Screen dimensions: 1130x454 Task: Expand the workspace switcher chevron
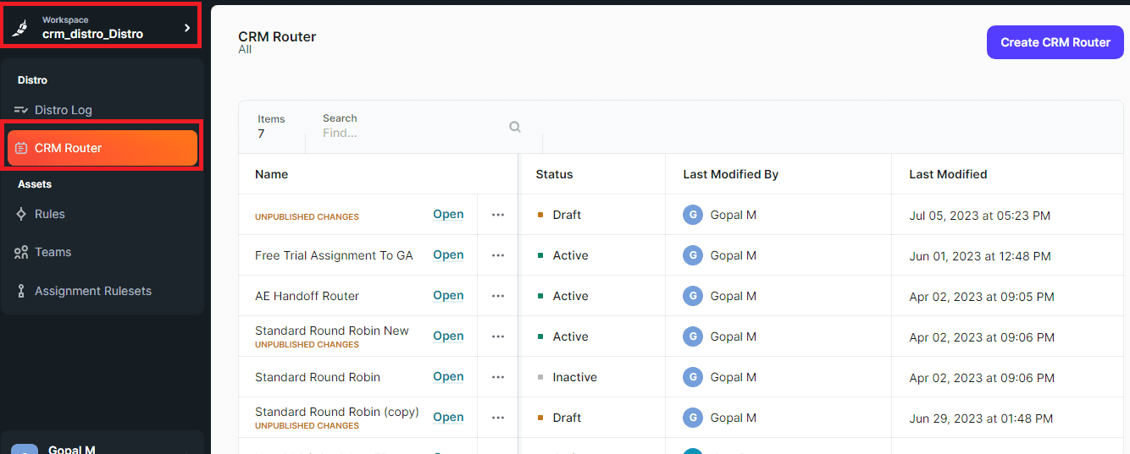[187, 28]
